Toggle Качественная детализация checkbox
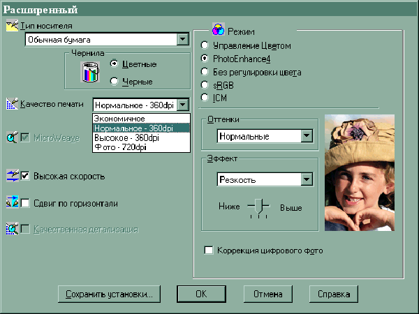419x314 pixels. point(25,229)
